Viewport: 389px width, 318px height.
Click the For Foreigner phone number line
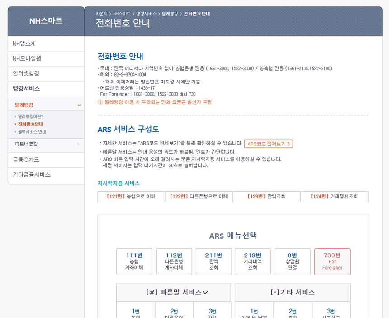147,94
